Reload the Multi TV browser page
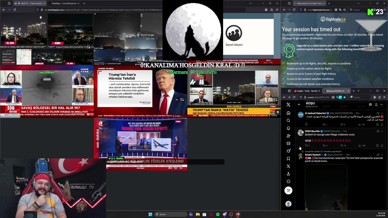 14,10
